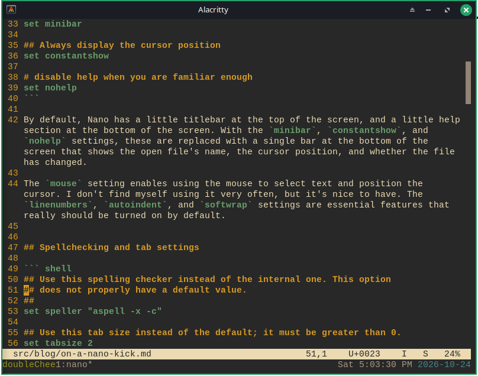Click the 'S' state flag in minibar

pos(425,354)
